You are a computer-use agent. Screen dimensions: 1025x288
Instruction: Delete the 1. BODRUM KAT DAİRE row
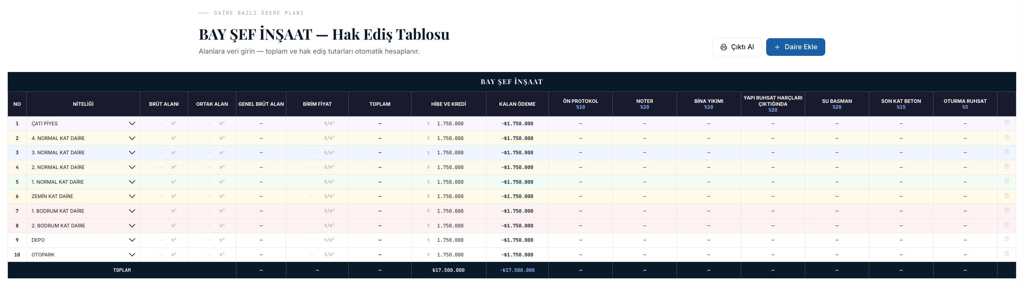[1006, 210]
